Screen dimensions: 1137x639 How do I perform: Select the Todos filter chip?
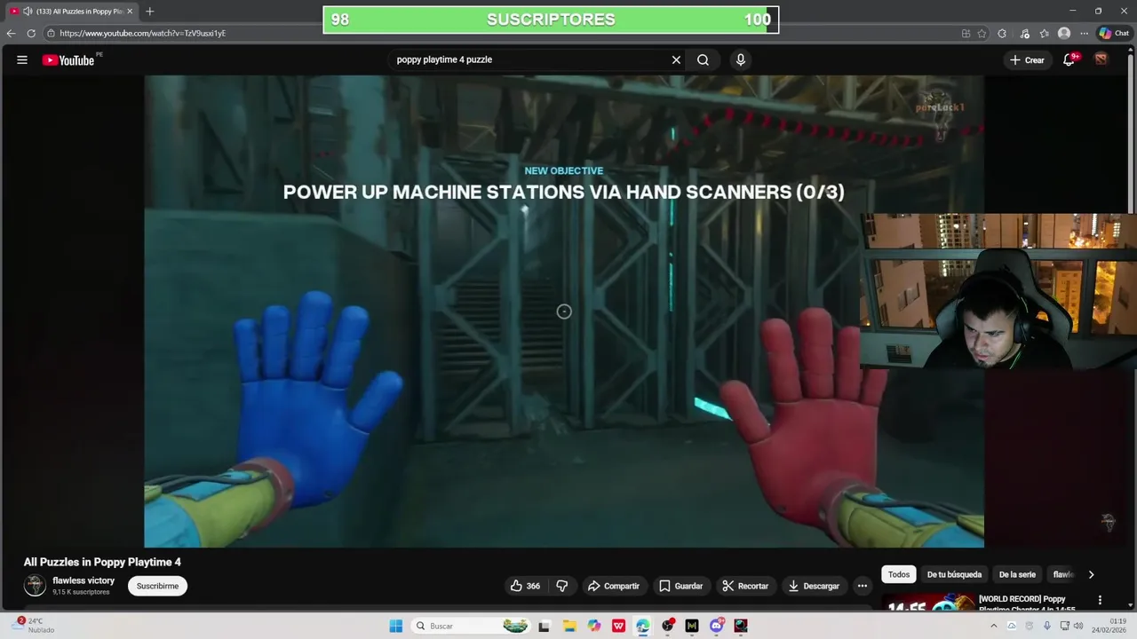tap(899, 574)
